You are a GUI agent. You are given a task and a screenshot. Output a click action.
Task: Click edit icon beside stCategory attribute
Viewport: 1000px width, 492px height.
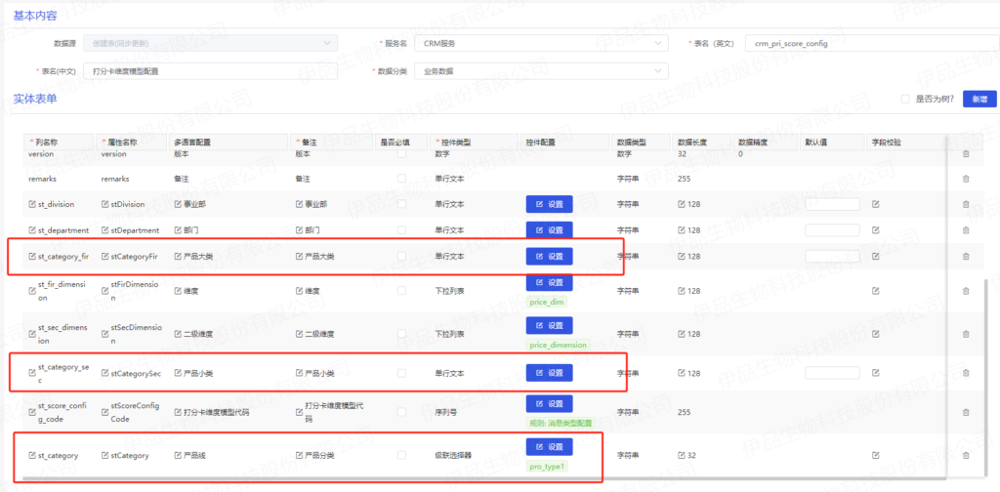coord(105,456)
